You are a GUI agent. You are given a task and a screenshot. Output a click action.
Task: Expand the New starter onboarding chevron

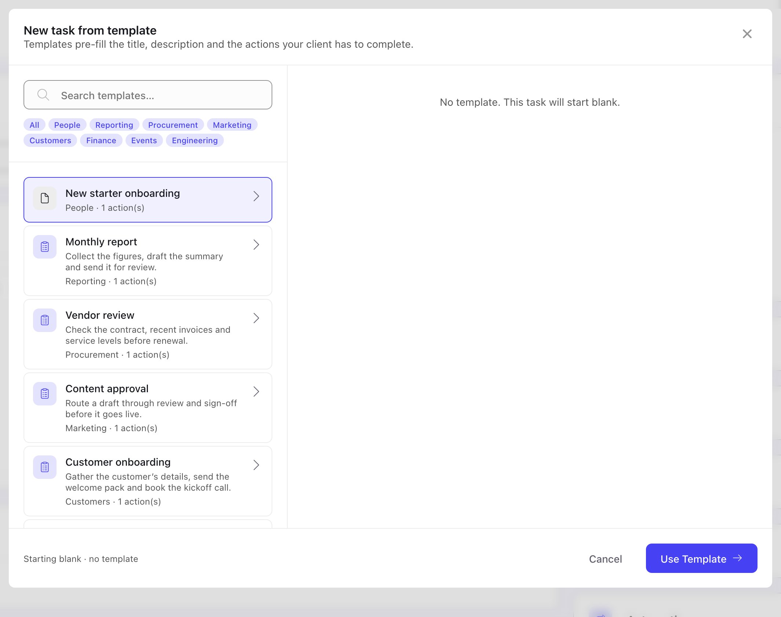click(x=257, y=196)
